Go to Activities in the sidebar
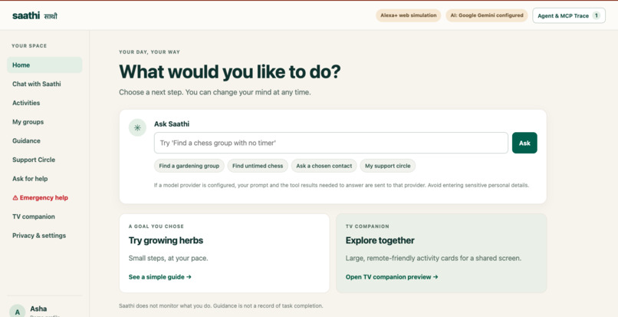The image size is (618, 317). 44,103
